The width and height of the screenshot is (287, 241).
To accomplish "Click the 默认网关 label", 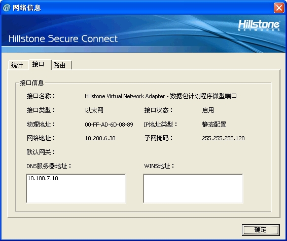I will pos(41,152).
